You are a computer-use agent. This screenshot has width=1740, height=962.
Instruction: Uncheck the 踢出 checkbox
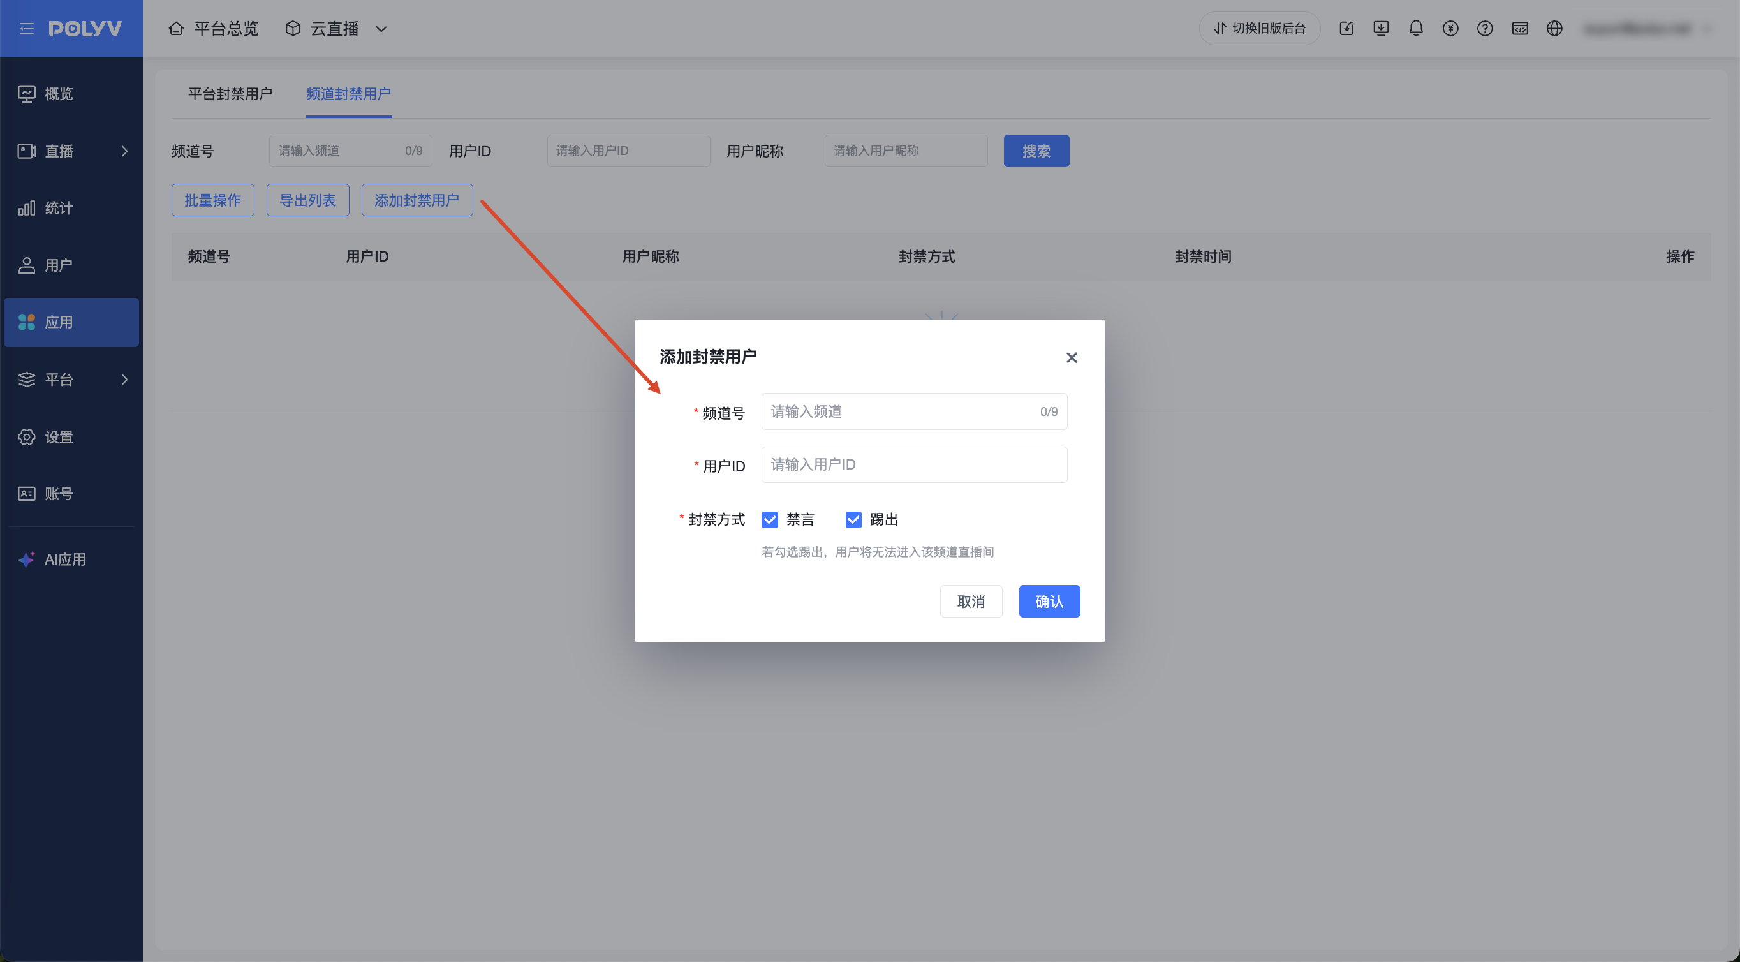click(853, 519)
